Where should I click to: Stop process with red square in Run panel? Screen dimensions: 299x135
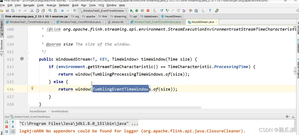tap(7, 127)
